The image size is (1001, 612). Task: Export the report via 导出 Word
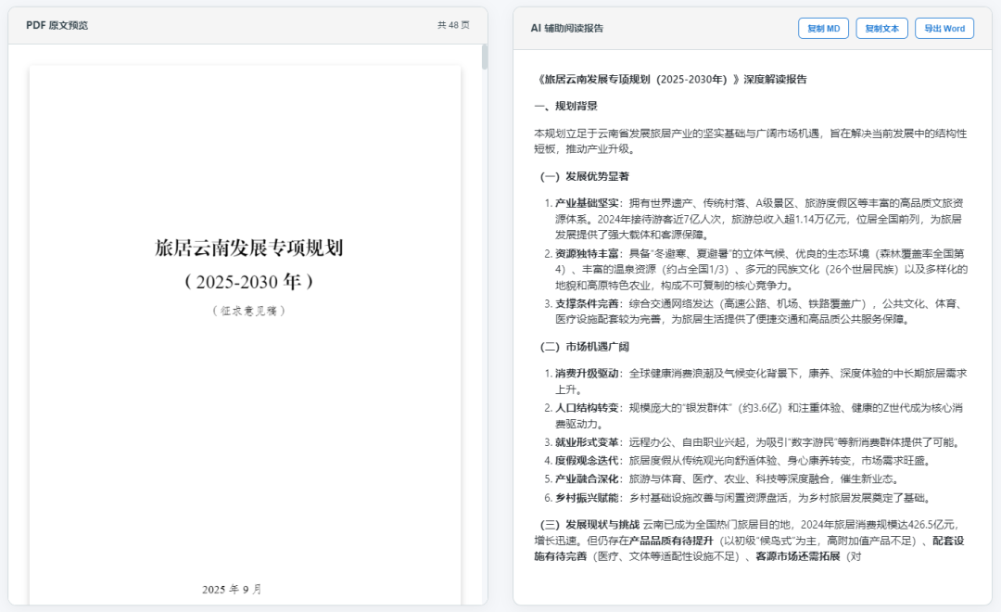[x=944, y=29]
